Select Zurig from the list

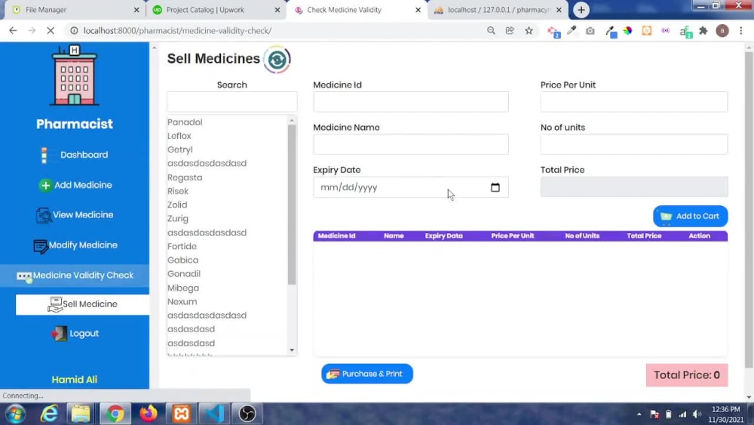click(x=178, y=218)
